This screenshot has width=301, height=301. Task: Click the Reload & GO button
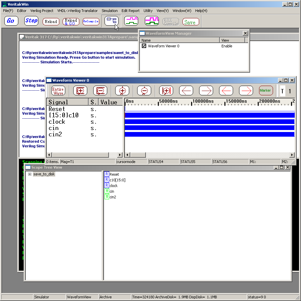[x=71, y=22]
